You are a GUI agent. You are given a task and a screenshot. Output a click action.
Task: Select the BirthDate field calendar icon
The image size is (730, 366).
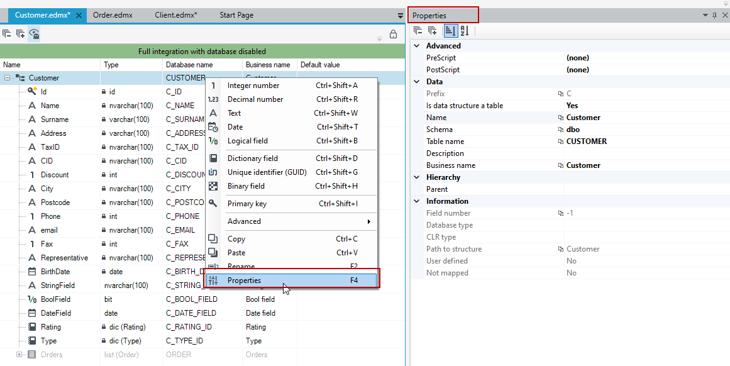point(32,272)
